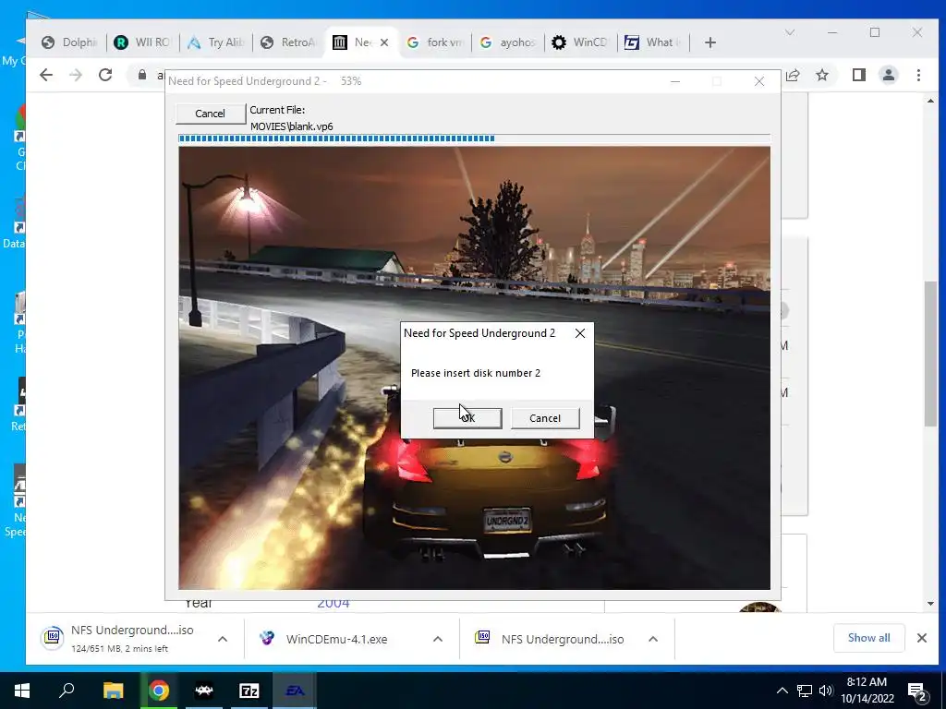Go back in Chrome
Image resolution: width=946 pixels, height=709 pixels.
(x=46, y=75)
